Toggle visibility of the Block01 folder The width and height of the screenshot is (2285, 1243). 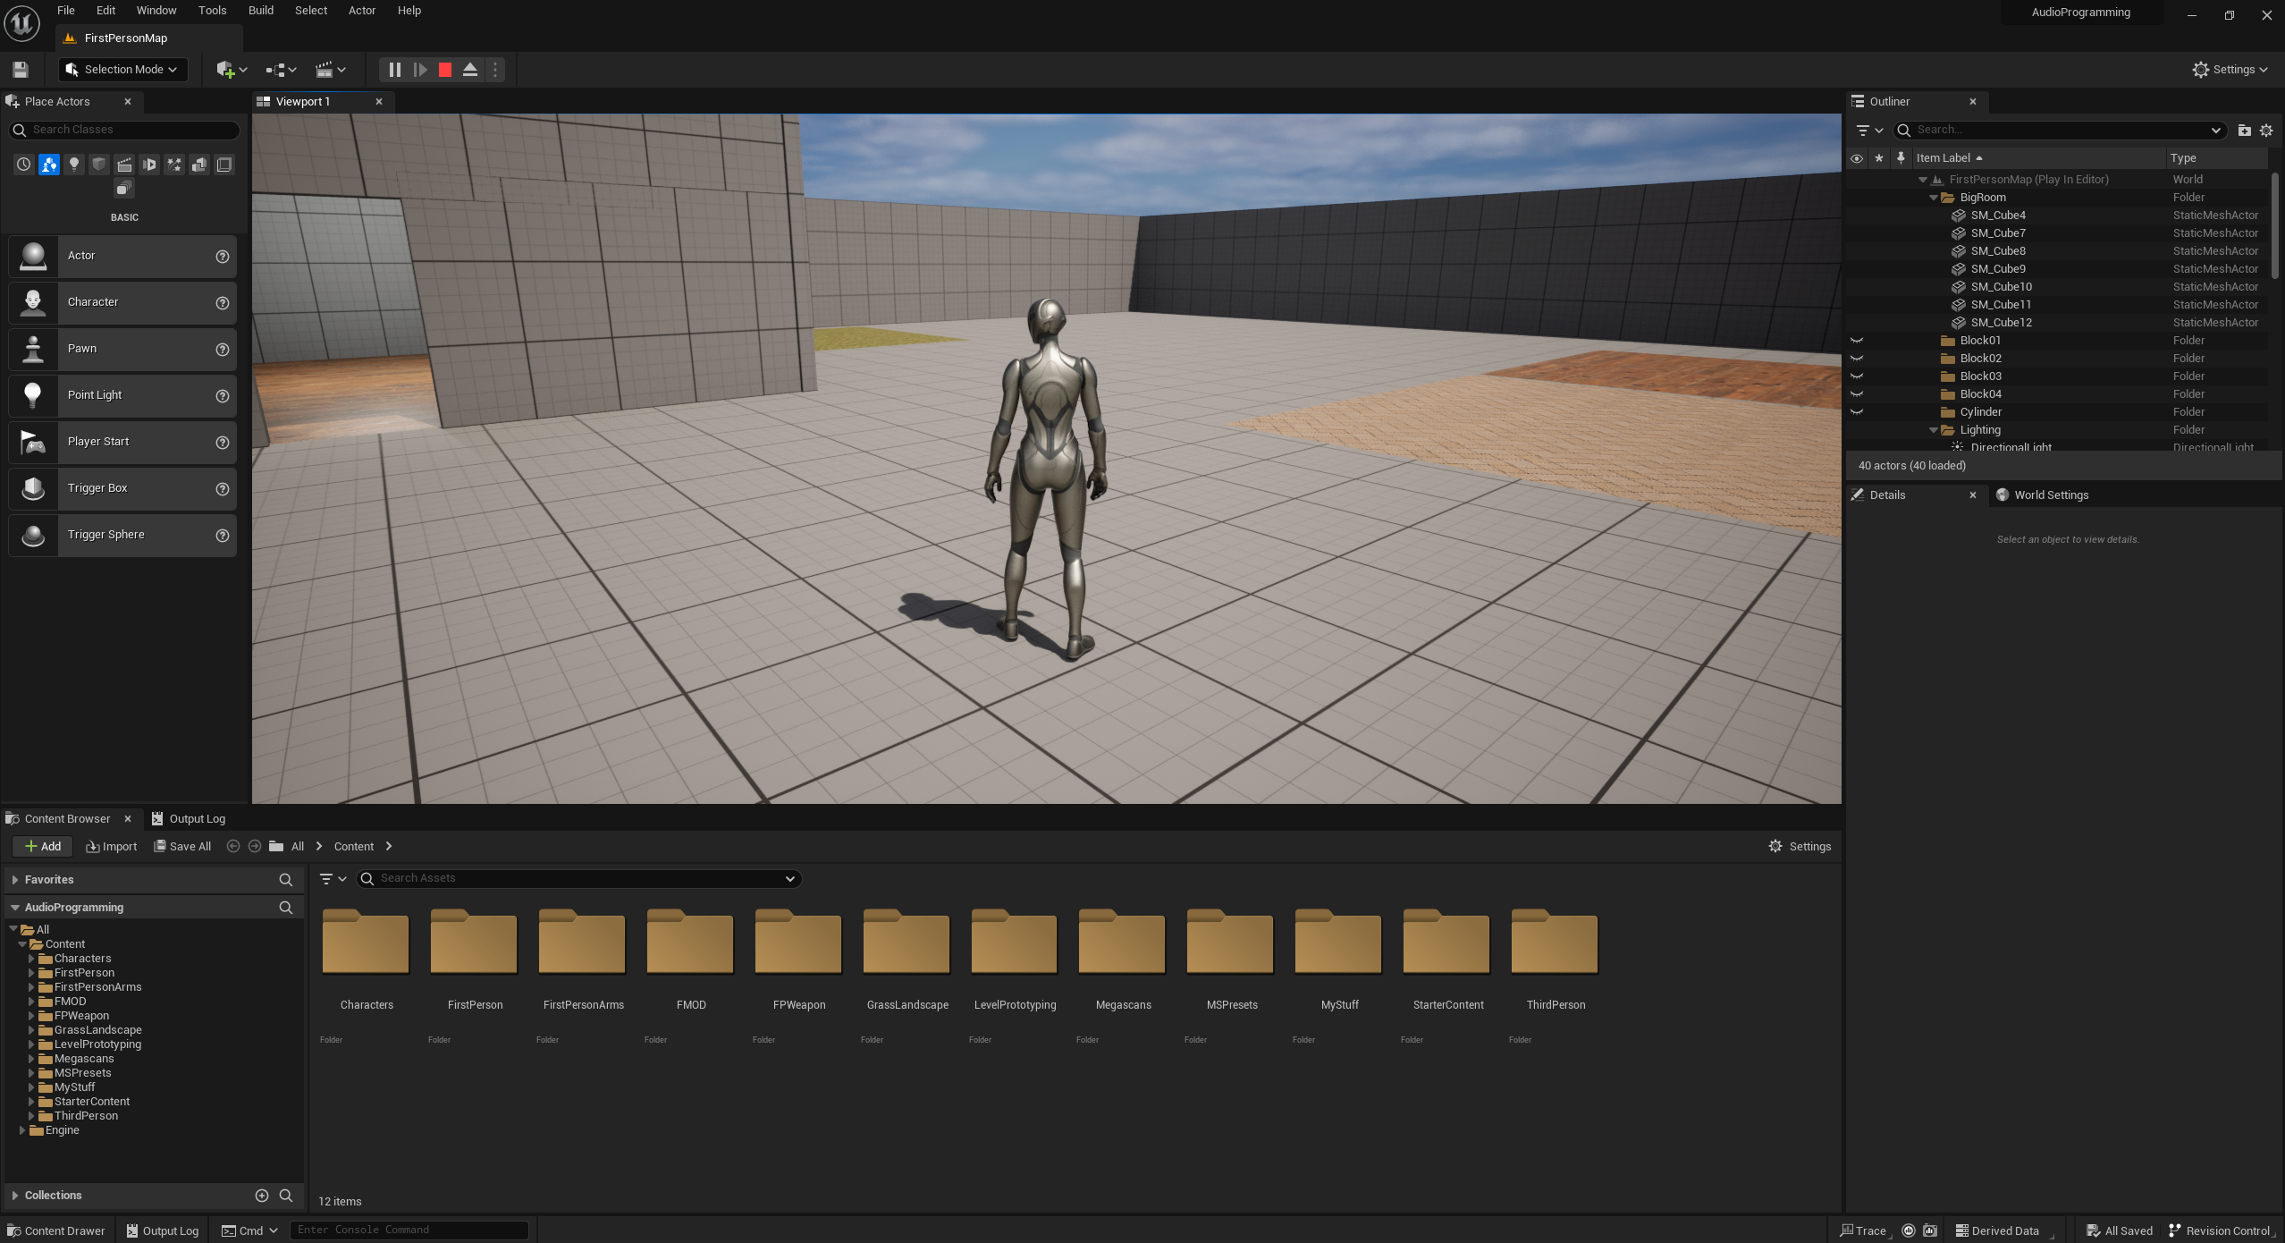[x=1857, y=341]
